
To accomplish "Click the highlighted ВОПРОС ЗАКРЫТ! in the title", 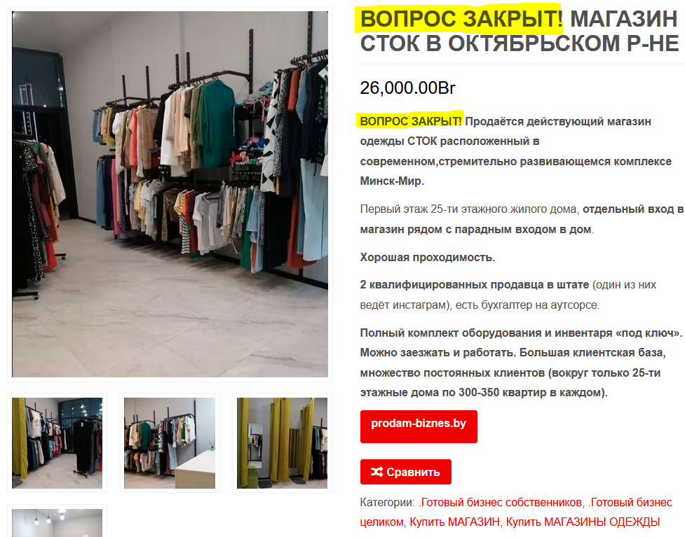I will 461,19.
